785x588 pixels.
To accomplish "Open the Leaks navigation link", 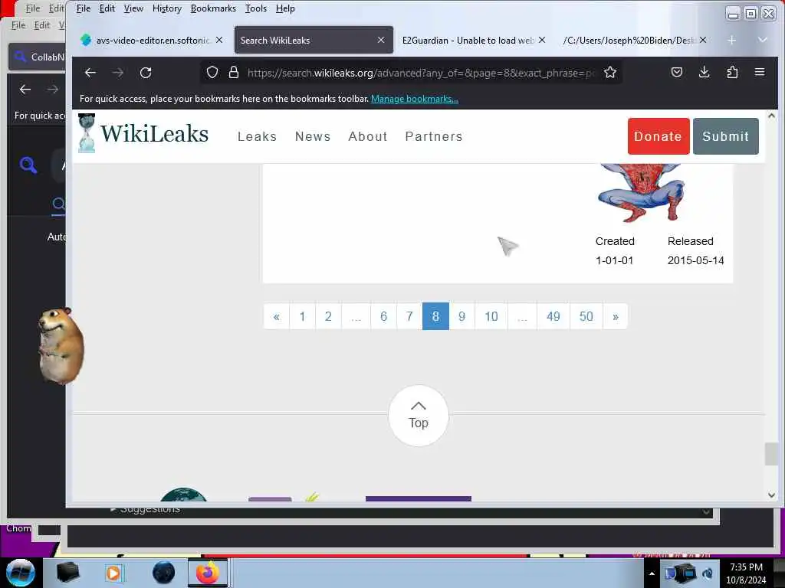I will tap(257, 136).
